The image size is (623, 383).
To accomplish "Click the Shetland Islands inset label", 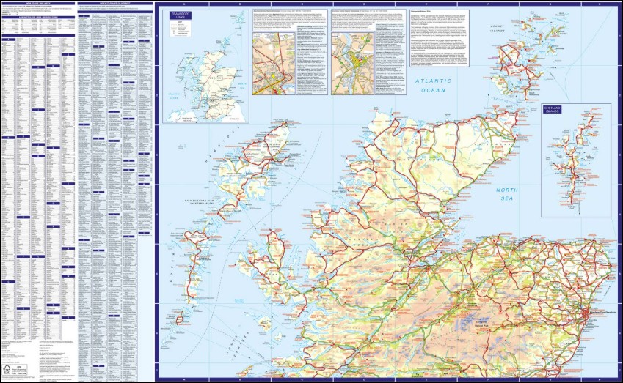I will [x=552, y=110].
